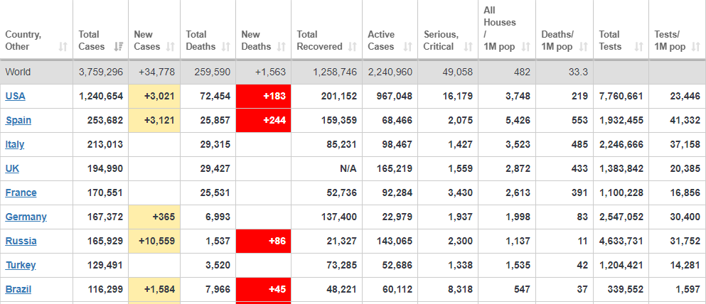Open the Germany country link

pyautogui.click(x=26, y=217)
